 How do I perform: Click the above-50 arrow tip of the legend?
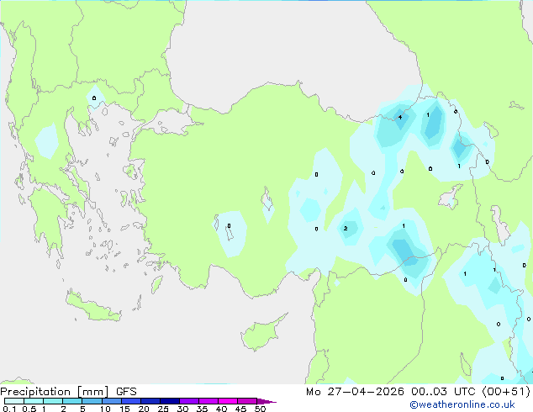(x=266, y=401)
